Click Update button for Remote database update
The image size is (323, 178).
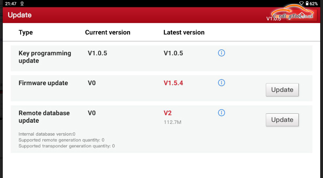[282, 120]
